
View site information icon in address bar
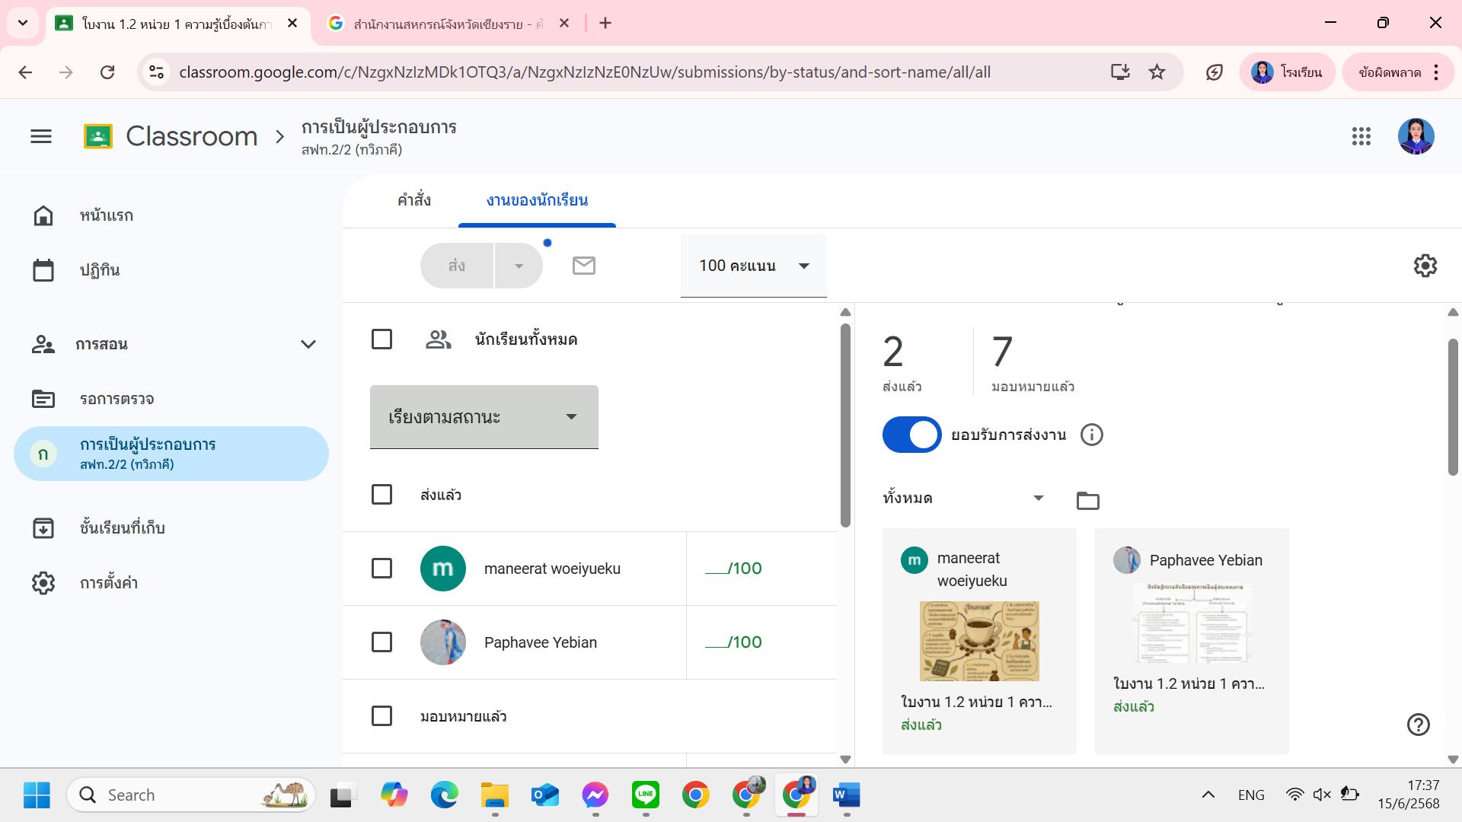click(157, 72)
